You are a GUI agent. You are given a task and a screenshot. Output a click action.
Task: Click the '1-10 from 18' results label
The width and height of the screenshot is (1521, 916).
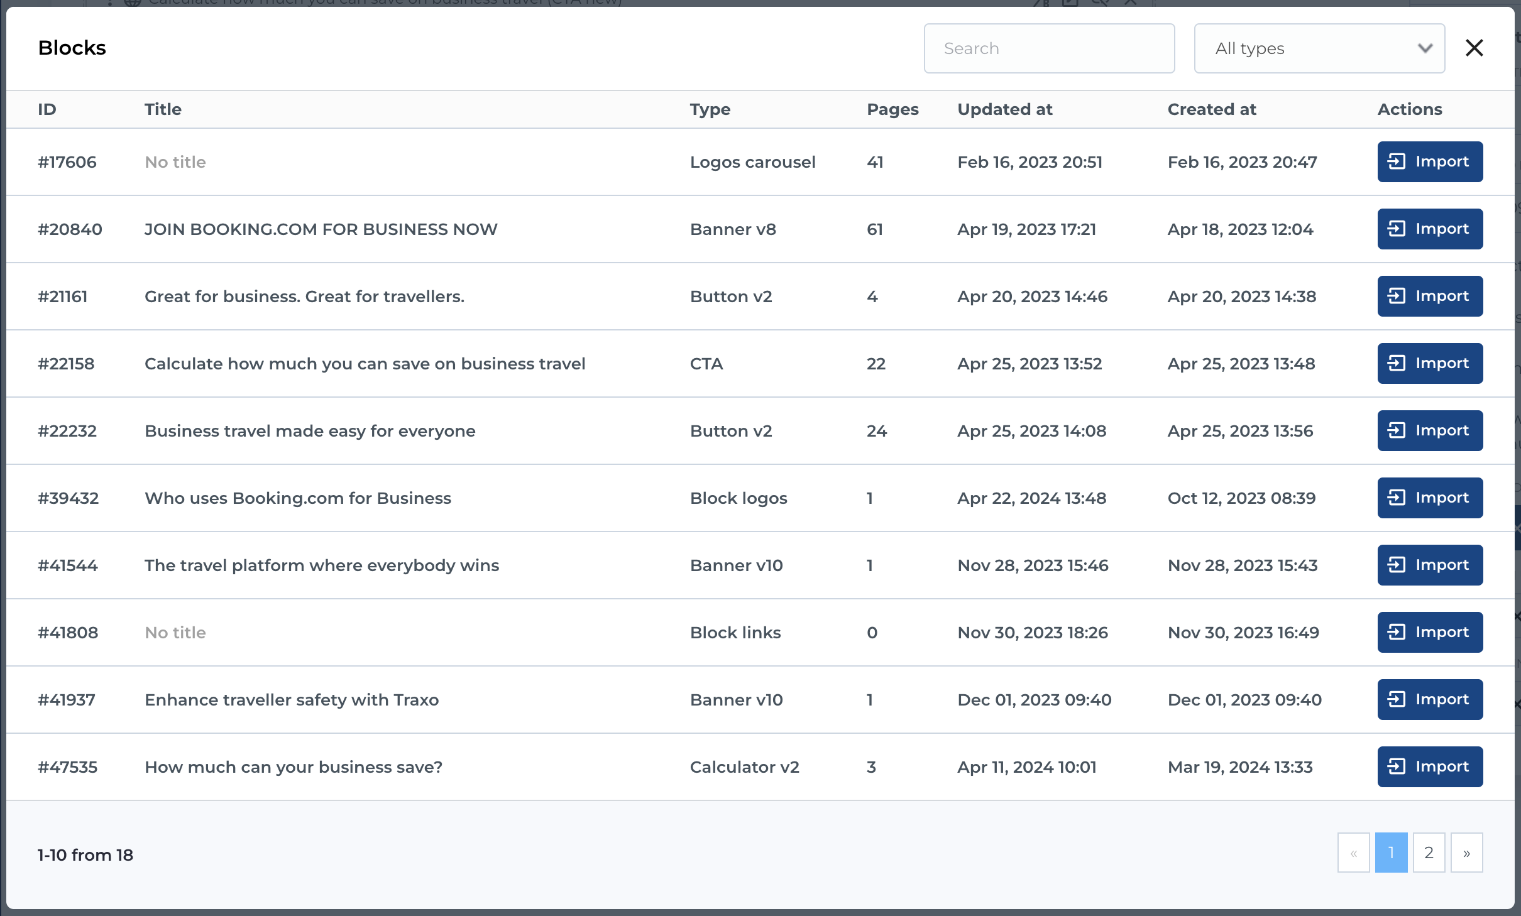pyautogui.click(x=85, y=854)
